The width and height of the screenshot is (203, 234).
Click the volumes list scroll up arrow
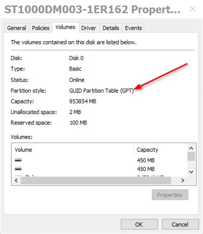191,148
